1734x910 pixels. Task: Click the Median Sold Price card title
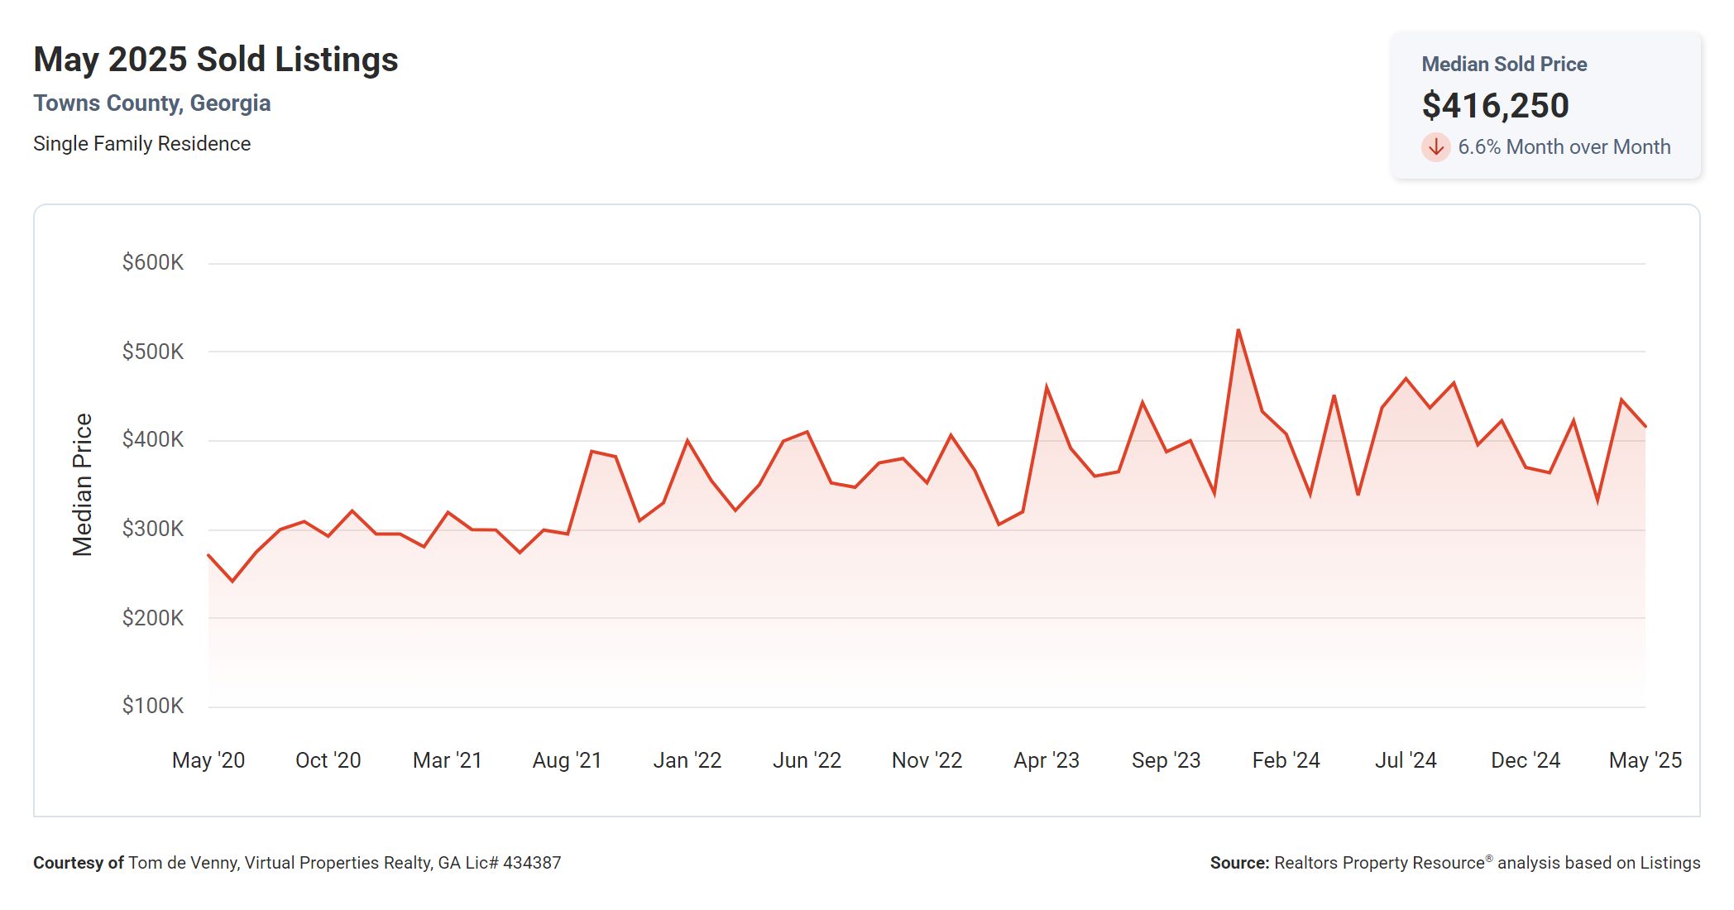point(1503,65)
